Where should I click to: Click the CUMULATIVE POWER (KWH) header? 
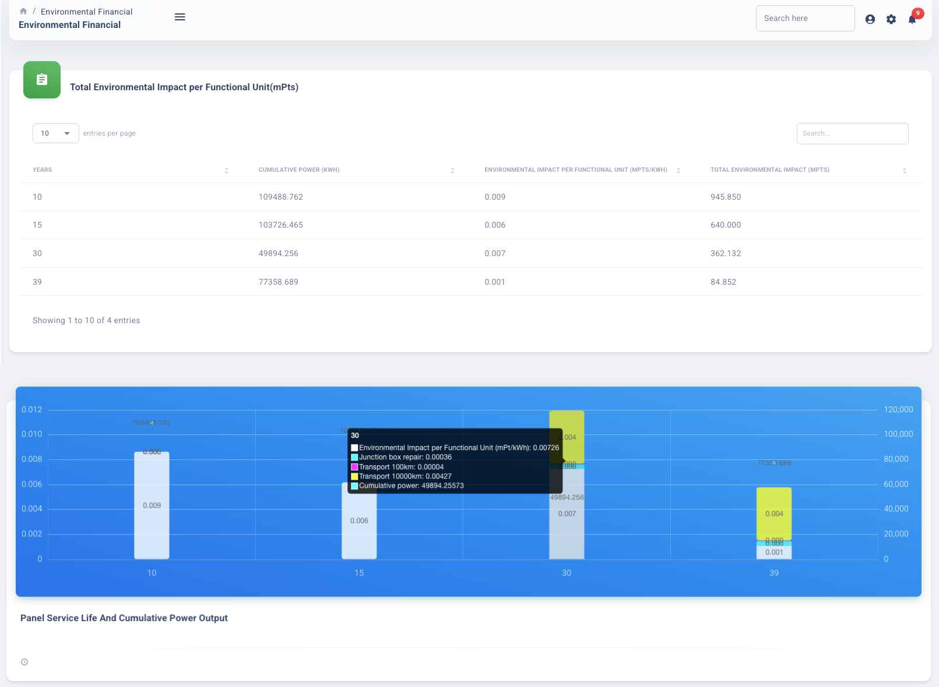(299, 170)
